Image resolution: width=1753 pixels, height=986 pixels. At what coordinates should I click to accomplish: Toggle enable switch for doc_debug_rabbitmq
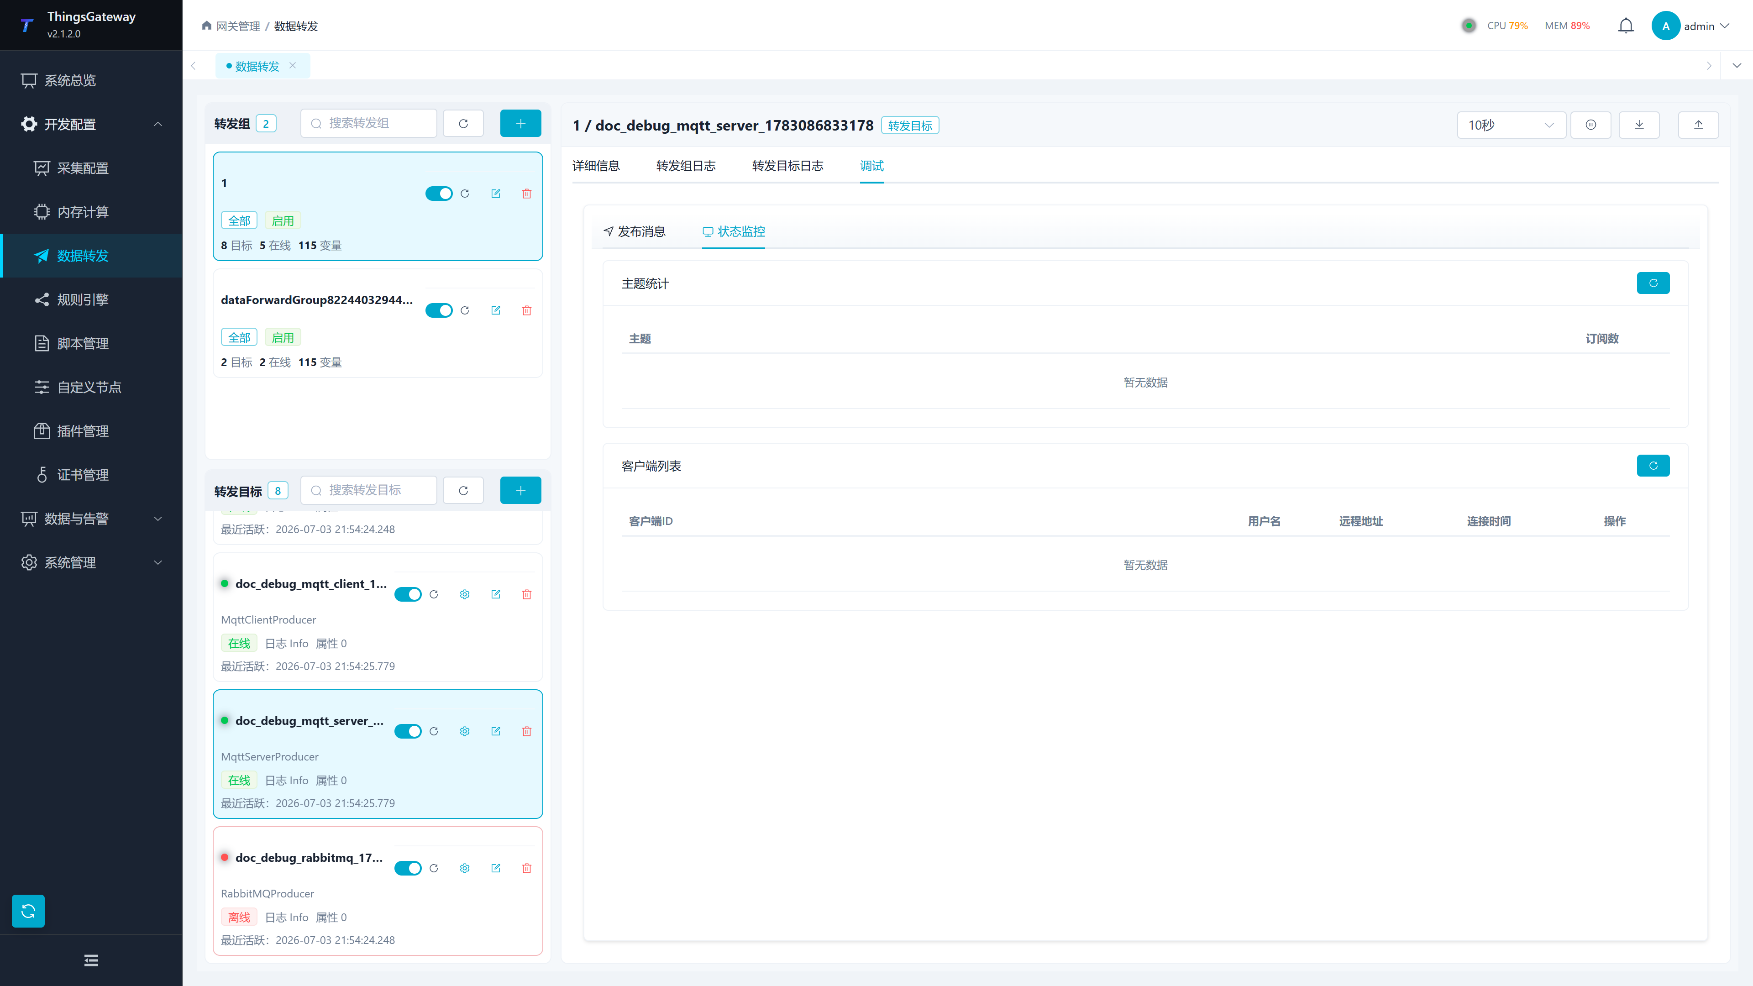(x=408, y=868)
